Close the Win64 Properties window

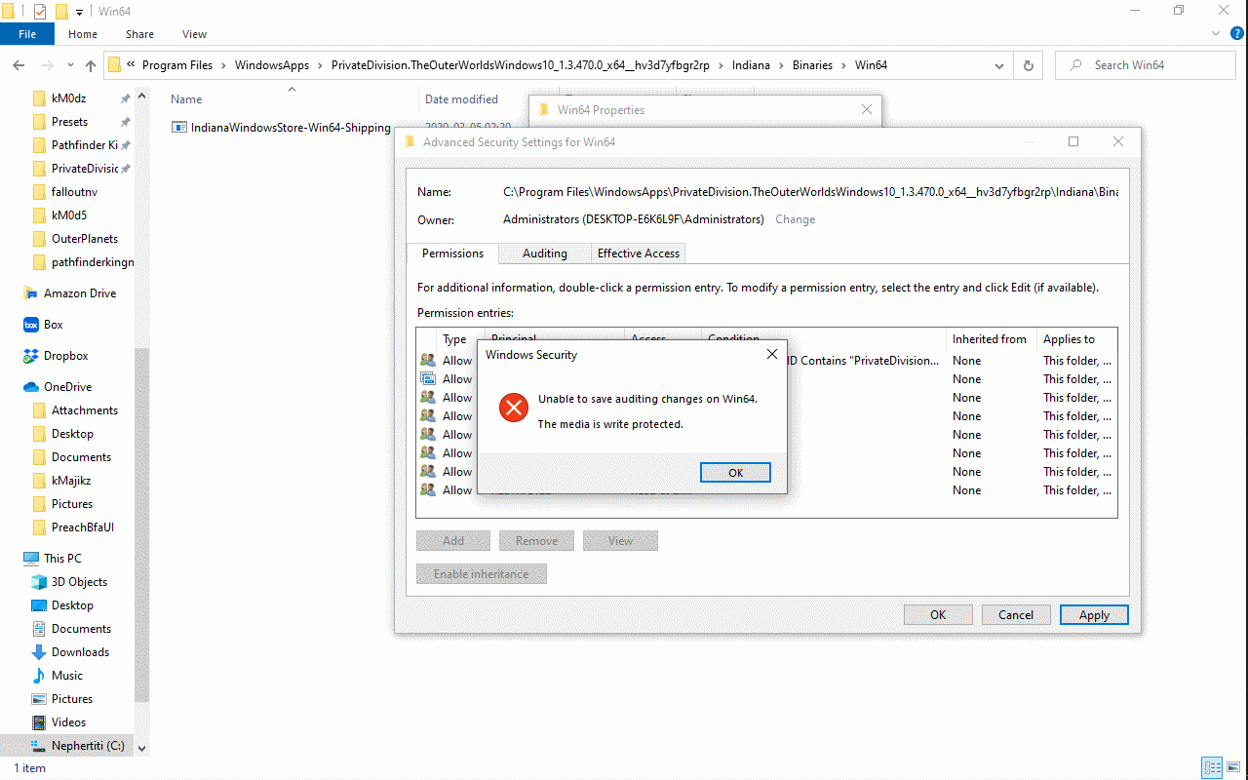(867, 110)
